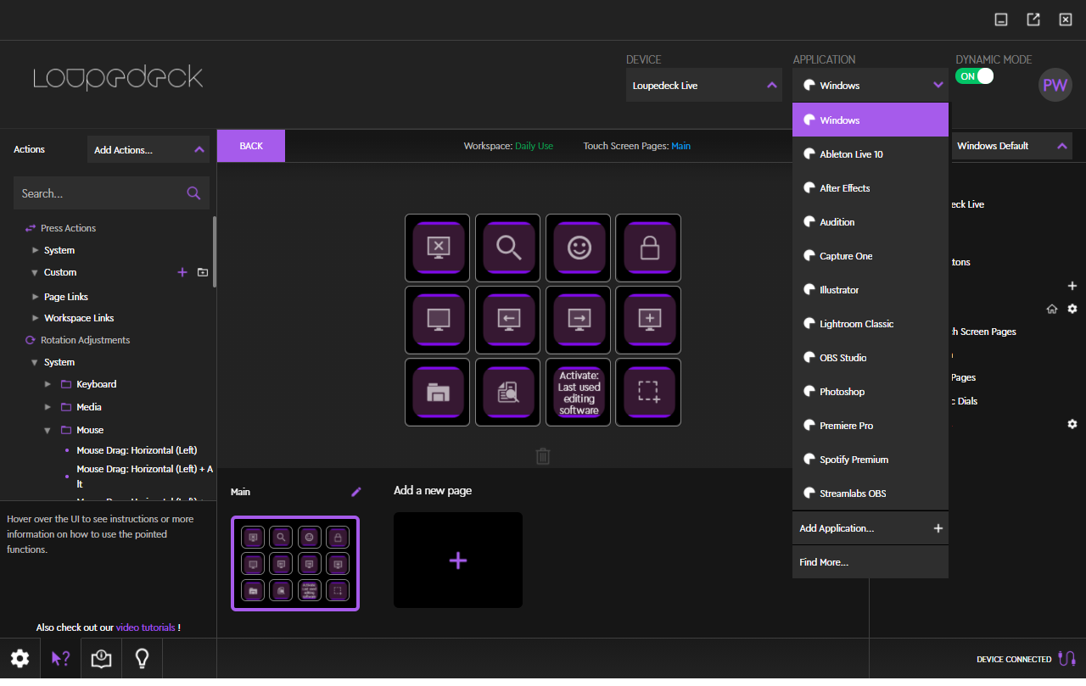Click the plain monitor desktop grid button

click(438, 320)
